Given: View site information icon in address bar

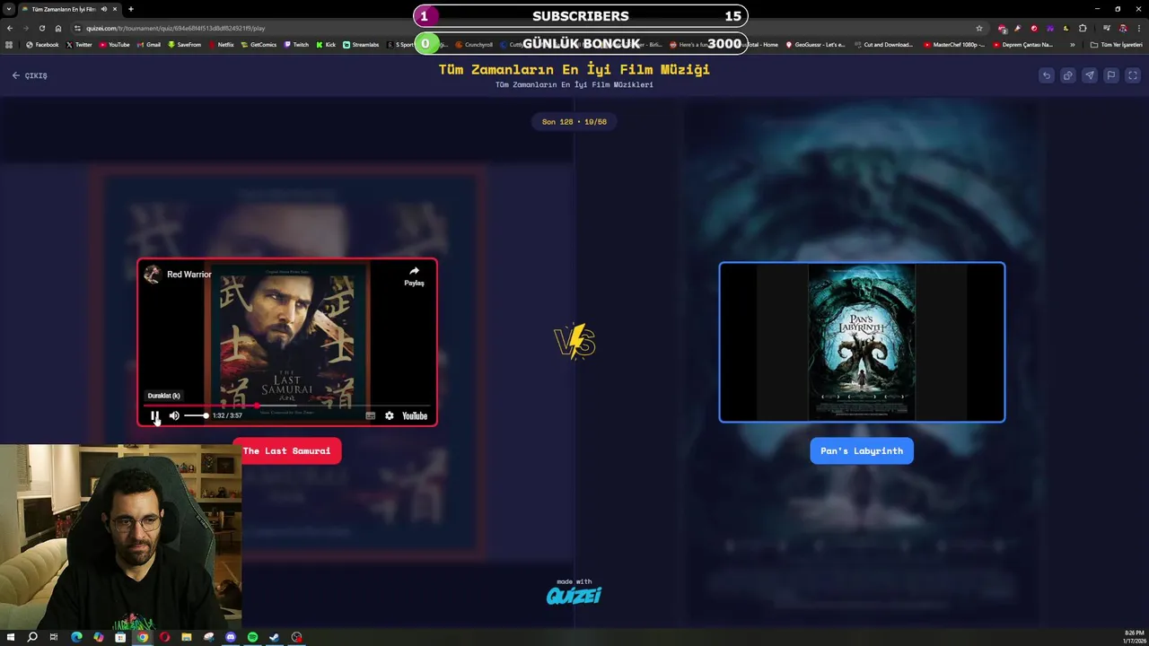Looking at the screenshot, I should tap(77, 28).
